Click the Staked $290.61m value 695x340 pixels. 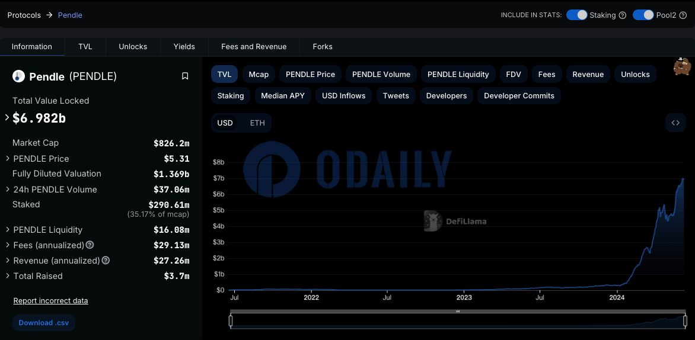(x=169, y=204)
